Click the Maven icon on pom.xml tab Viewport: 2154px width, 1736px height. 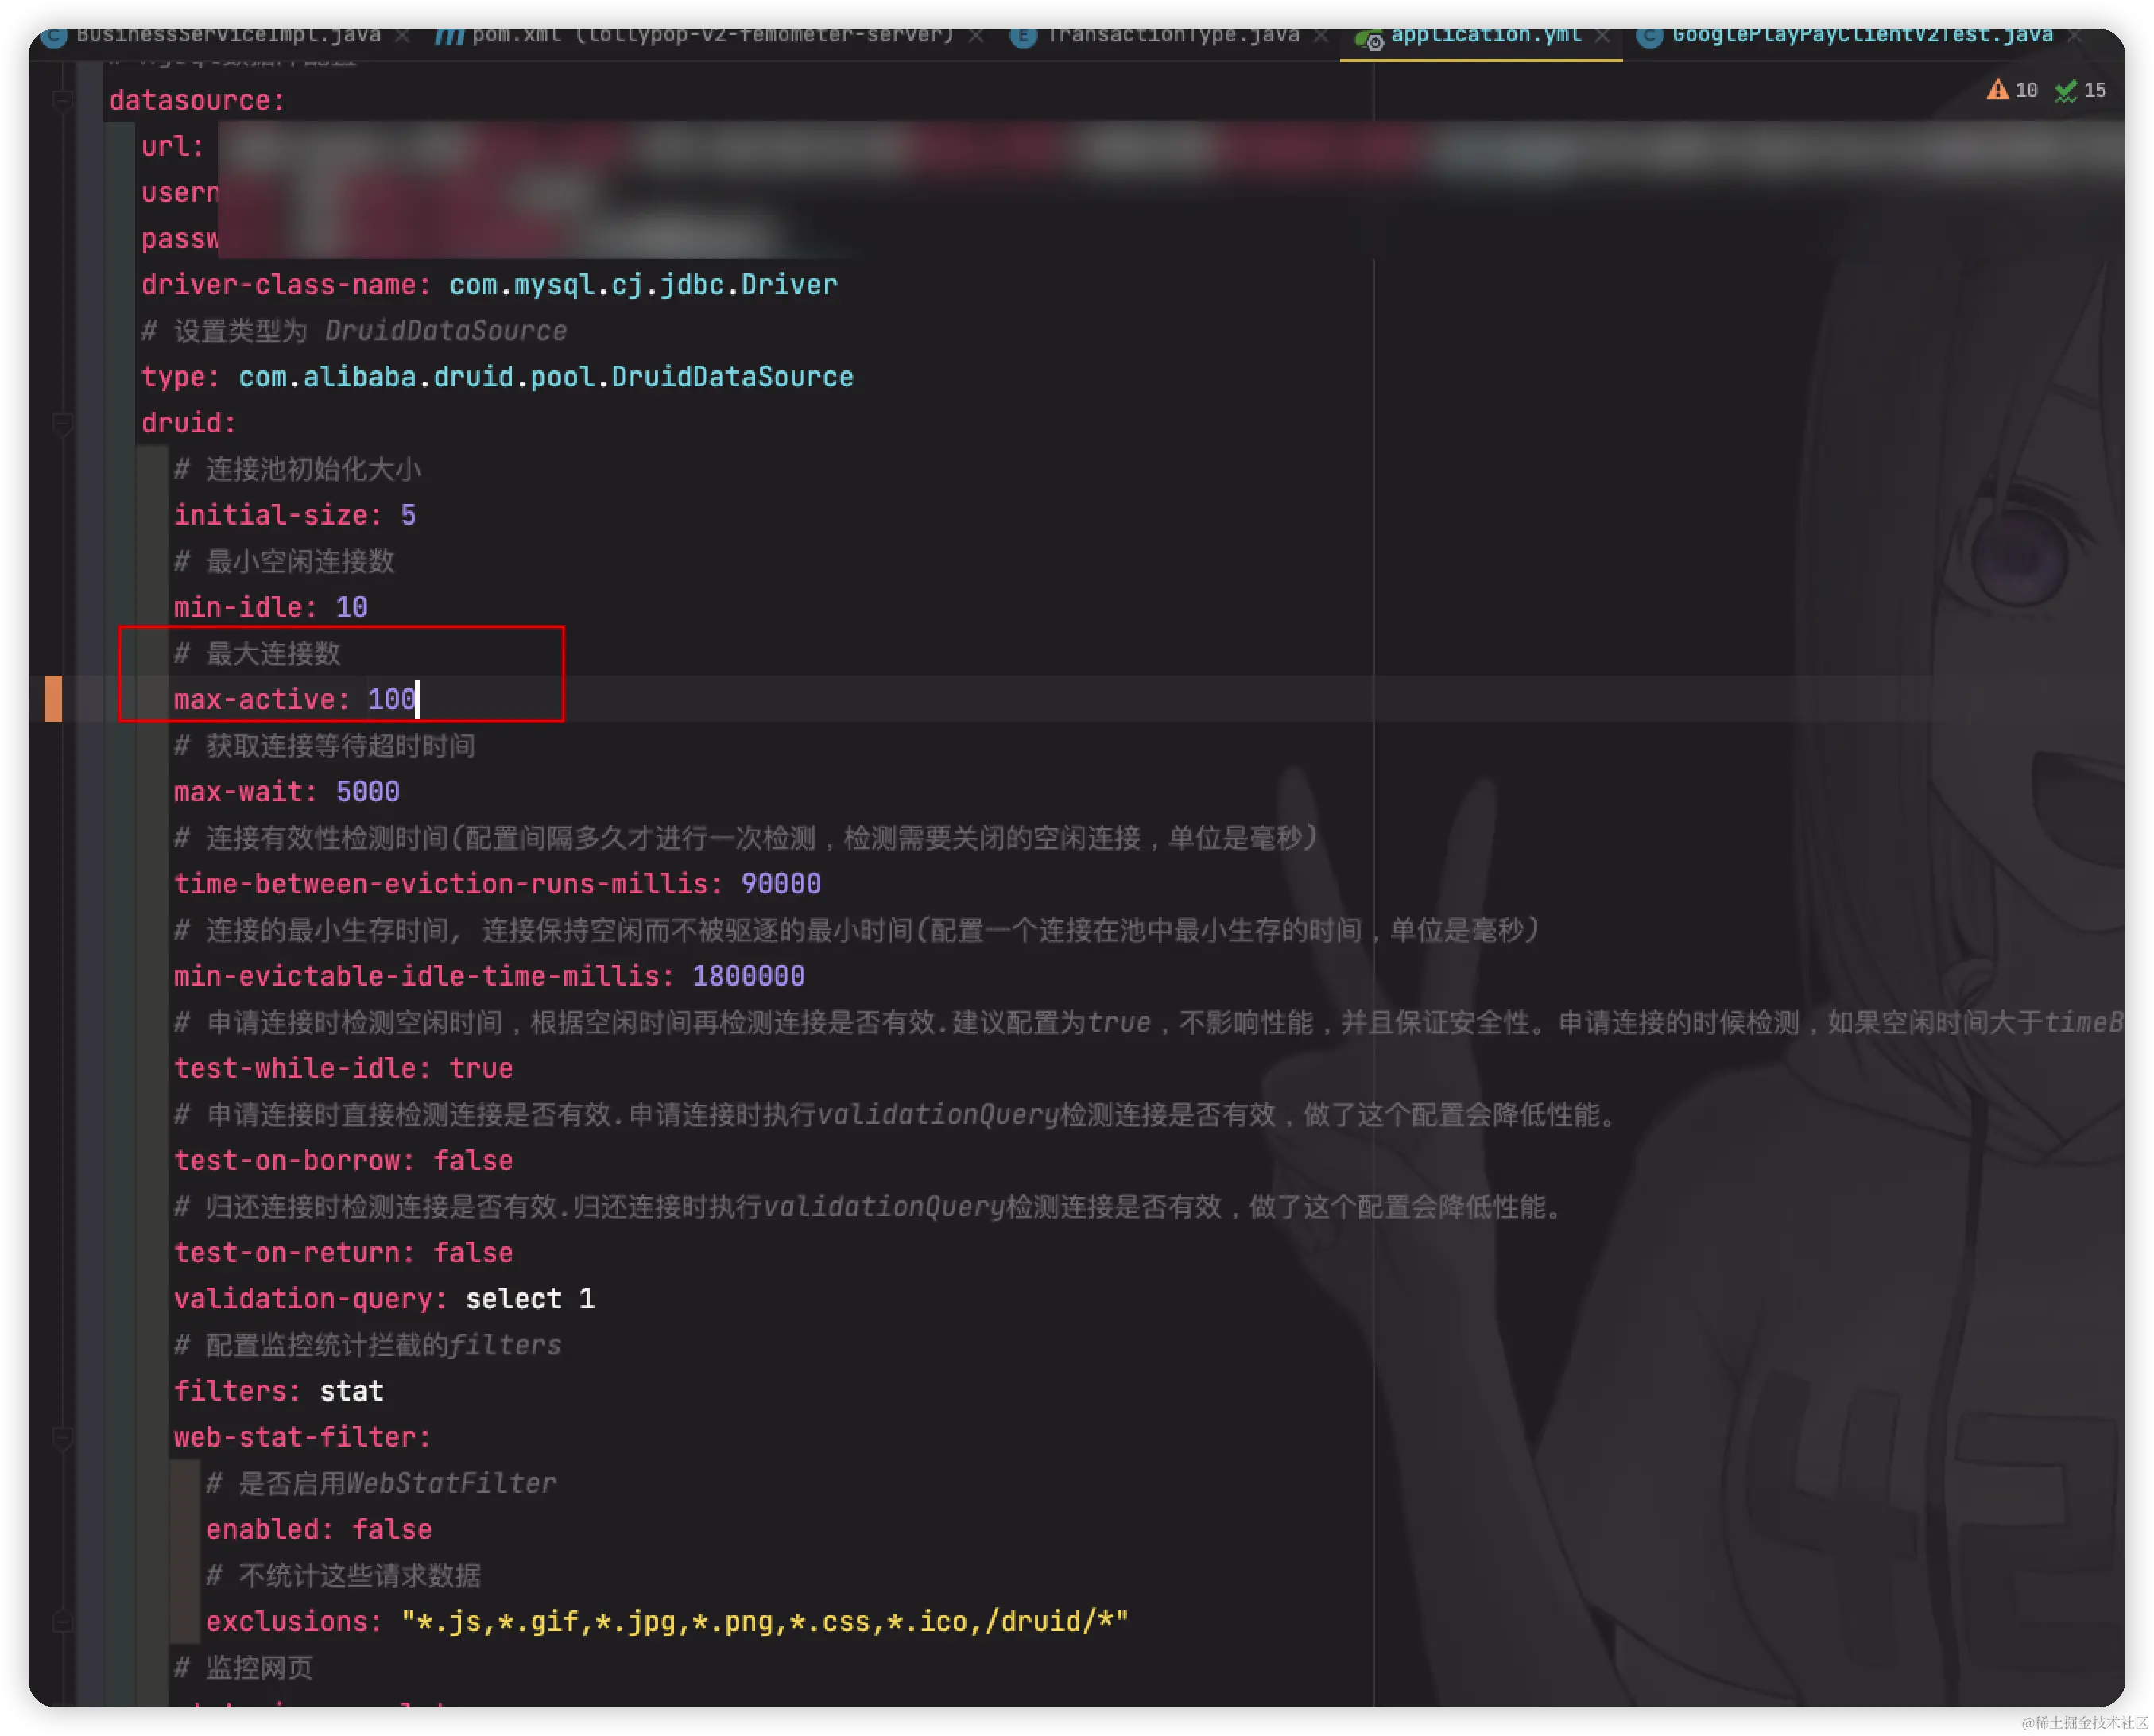click(x=450, y=36)
